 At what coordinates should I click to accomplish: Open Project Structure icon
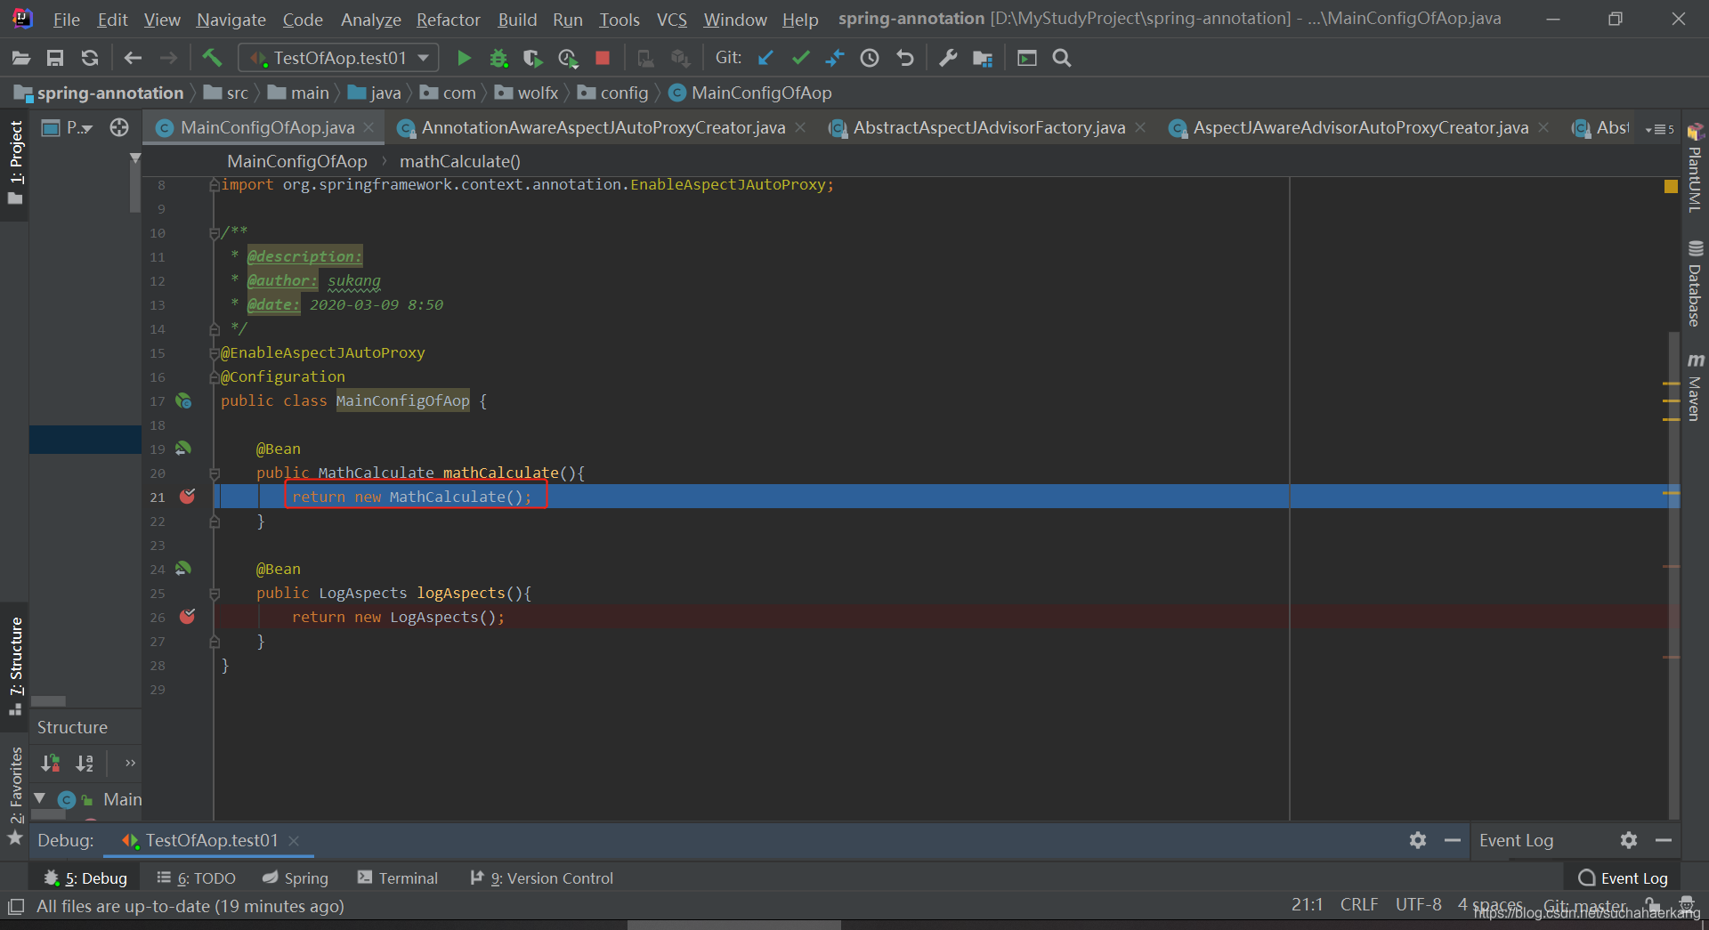pos(983,59)
